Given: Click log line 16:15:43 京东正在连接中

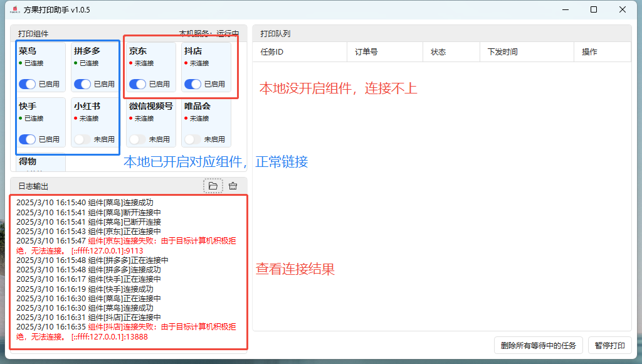Looking at the screenshot, I should [88, 231].
